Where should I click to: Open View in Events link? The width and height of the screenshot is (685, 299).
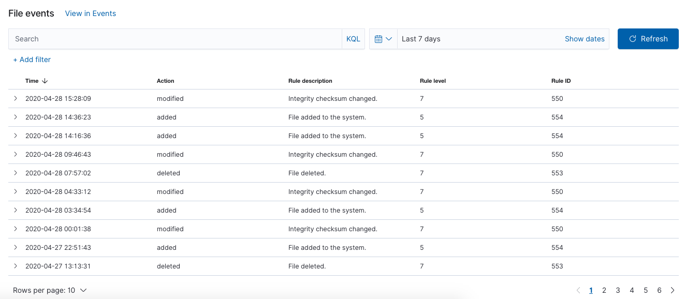(x=90, y=13)
